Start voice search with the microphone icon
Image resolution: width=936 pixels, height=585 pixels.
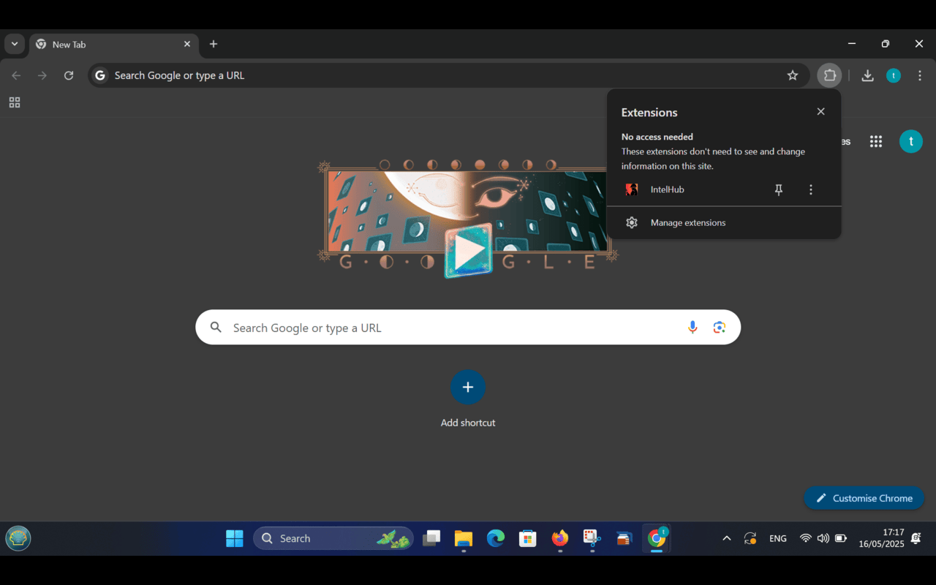(692, 327)
